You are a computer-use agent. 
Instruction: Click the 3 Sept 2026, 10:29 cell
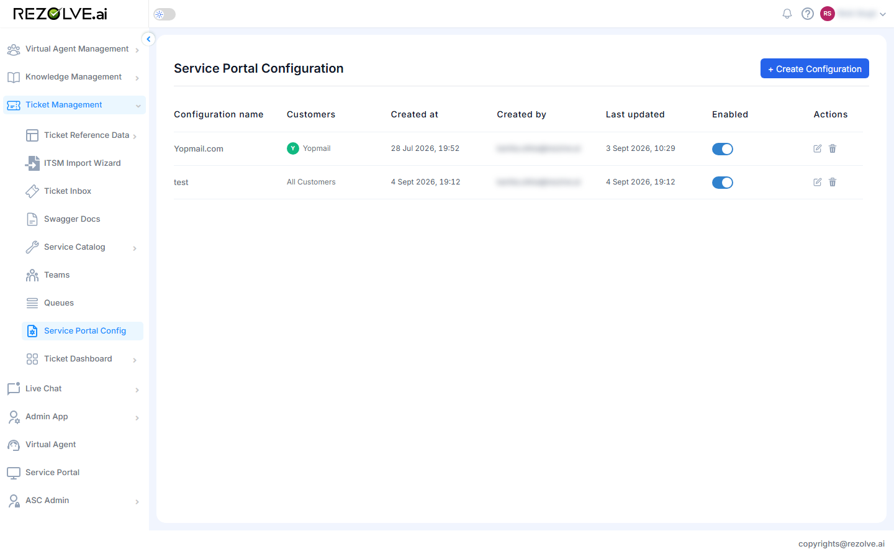[641, 148]
